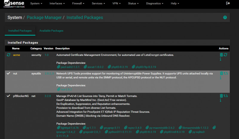Viewport: 239px width, 139px height.
Task: Switch to the Available Packages tab
Action: click(x=51, y=31)
